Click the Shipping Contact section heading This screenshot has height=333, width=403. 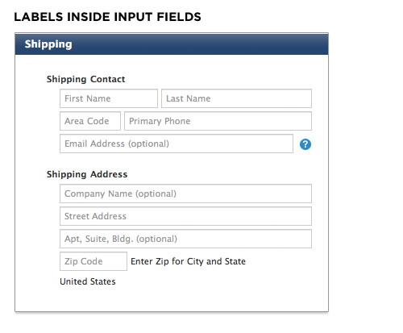[85, 79]
